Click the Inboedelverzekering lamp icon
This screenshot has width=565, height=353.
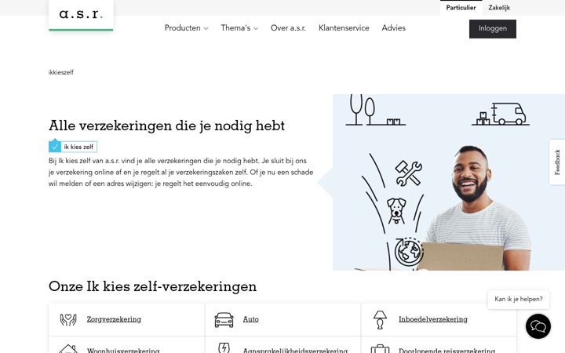[x=380, y=320]
